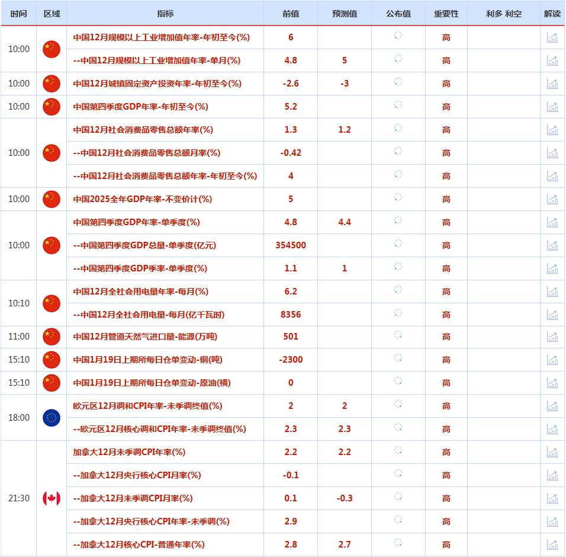Open 中国第四季度GDP年率-单季度(%) link
Image resolution: width=566 pixels, height=557 pixels.
point(136,222)
